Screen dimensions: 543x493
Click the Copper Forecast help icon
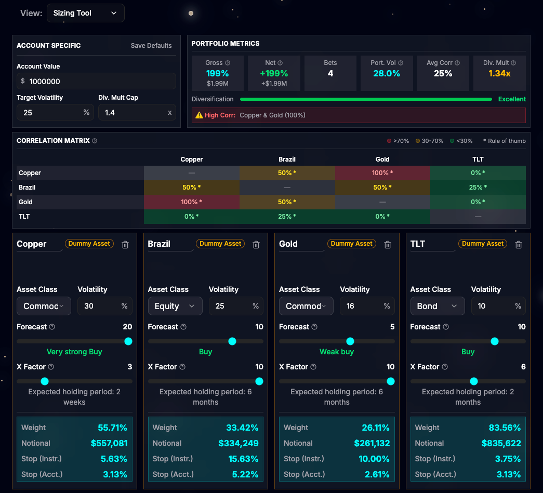(52, 327)
